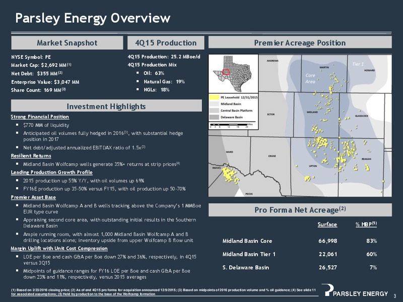This screenshot has width=403, height=302.
Task: Click 'PE Leasehold 12/31/2015' legend label
Action: click(x=239, y=97)
